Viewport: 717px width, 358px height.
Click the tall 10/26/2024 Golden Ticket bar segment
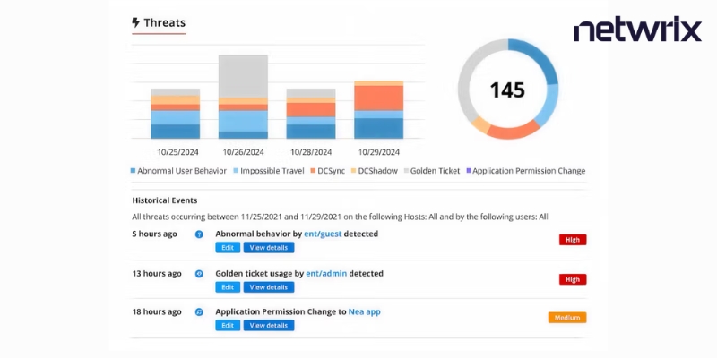coord(243,76)
